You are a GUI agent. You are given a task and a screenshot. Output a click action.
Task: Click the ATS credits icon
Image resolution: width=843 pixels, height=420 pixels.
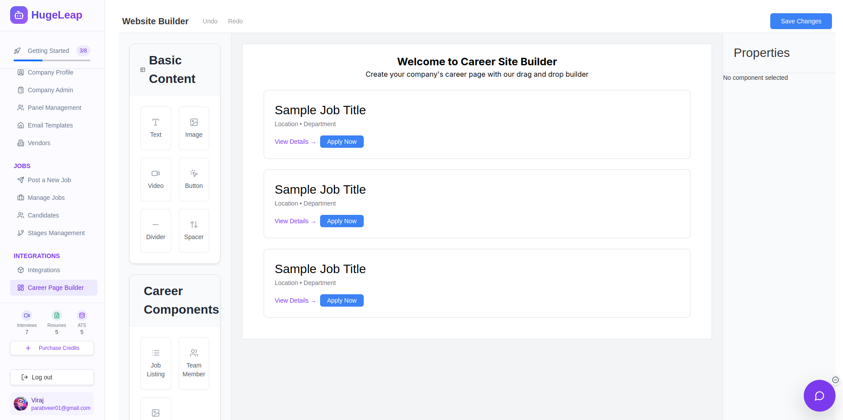click(82, 315)
